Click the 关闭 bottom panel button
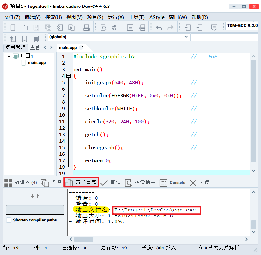The height and width of the screenshot is (255, 261). pos(199,182)
